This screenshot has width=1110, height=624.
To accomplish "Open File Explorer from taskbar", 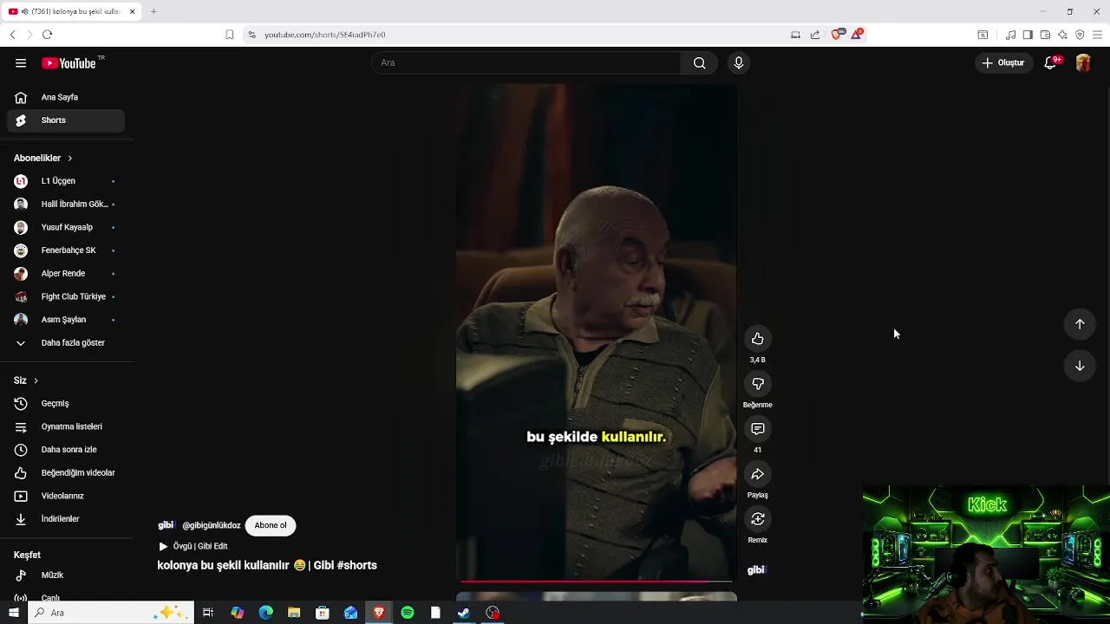I will point(294,613).
